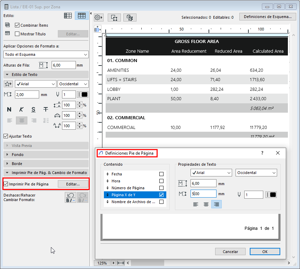
Task: Enable the Fecha checkbox
Action: 161,174
